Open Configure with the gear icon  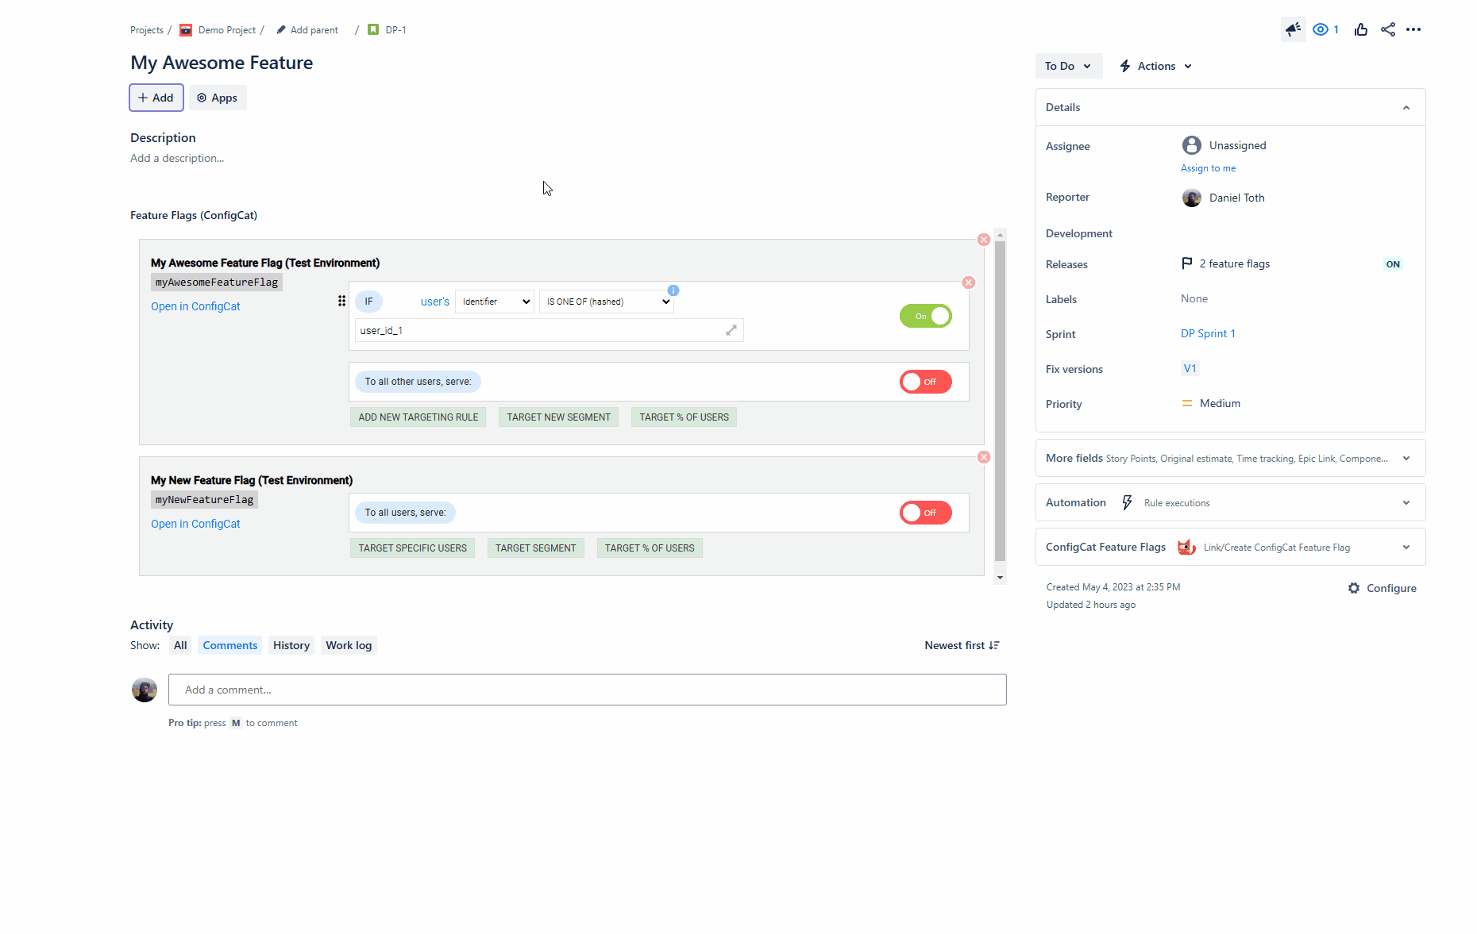pyautogui.click(x=1354, y=588)
